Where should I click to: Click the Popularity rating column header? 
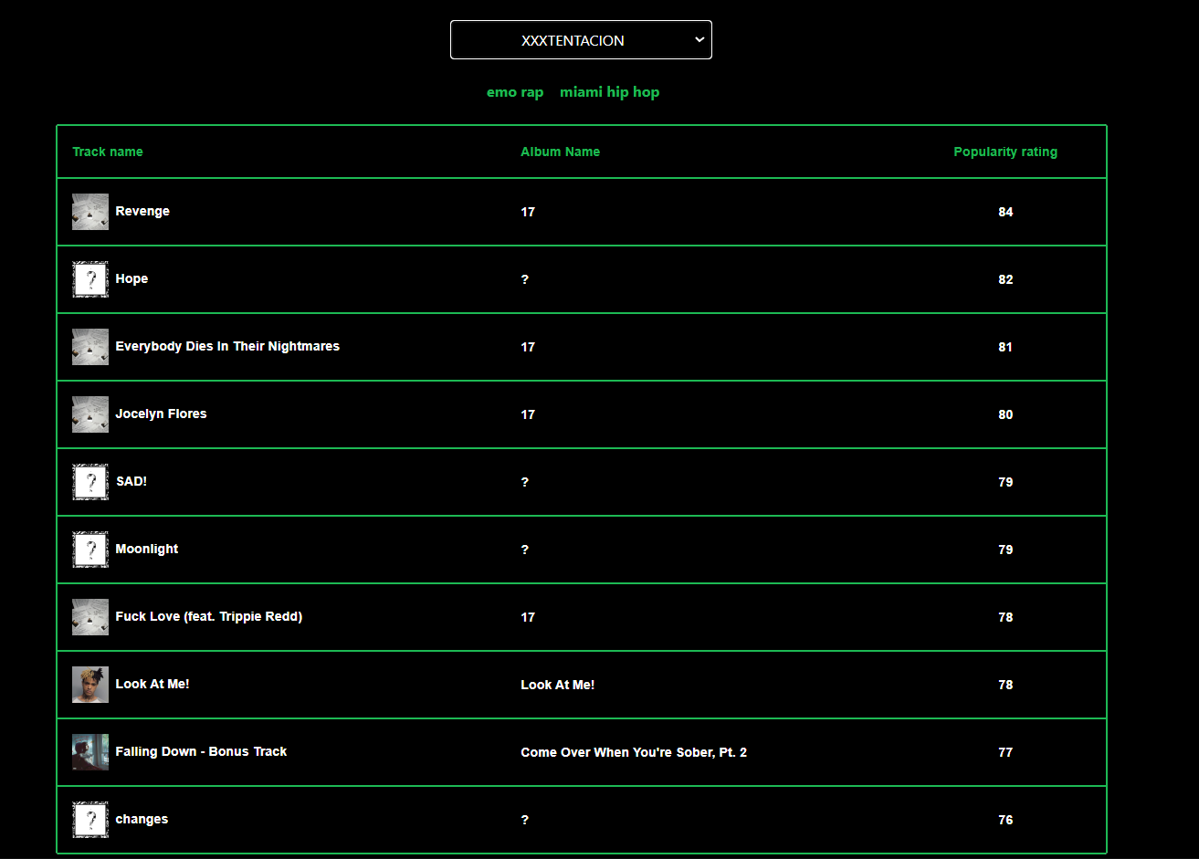coord(1004,152)
